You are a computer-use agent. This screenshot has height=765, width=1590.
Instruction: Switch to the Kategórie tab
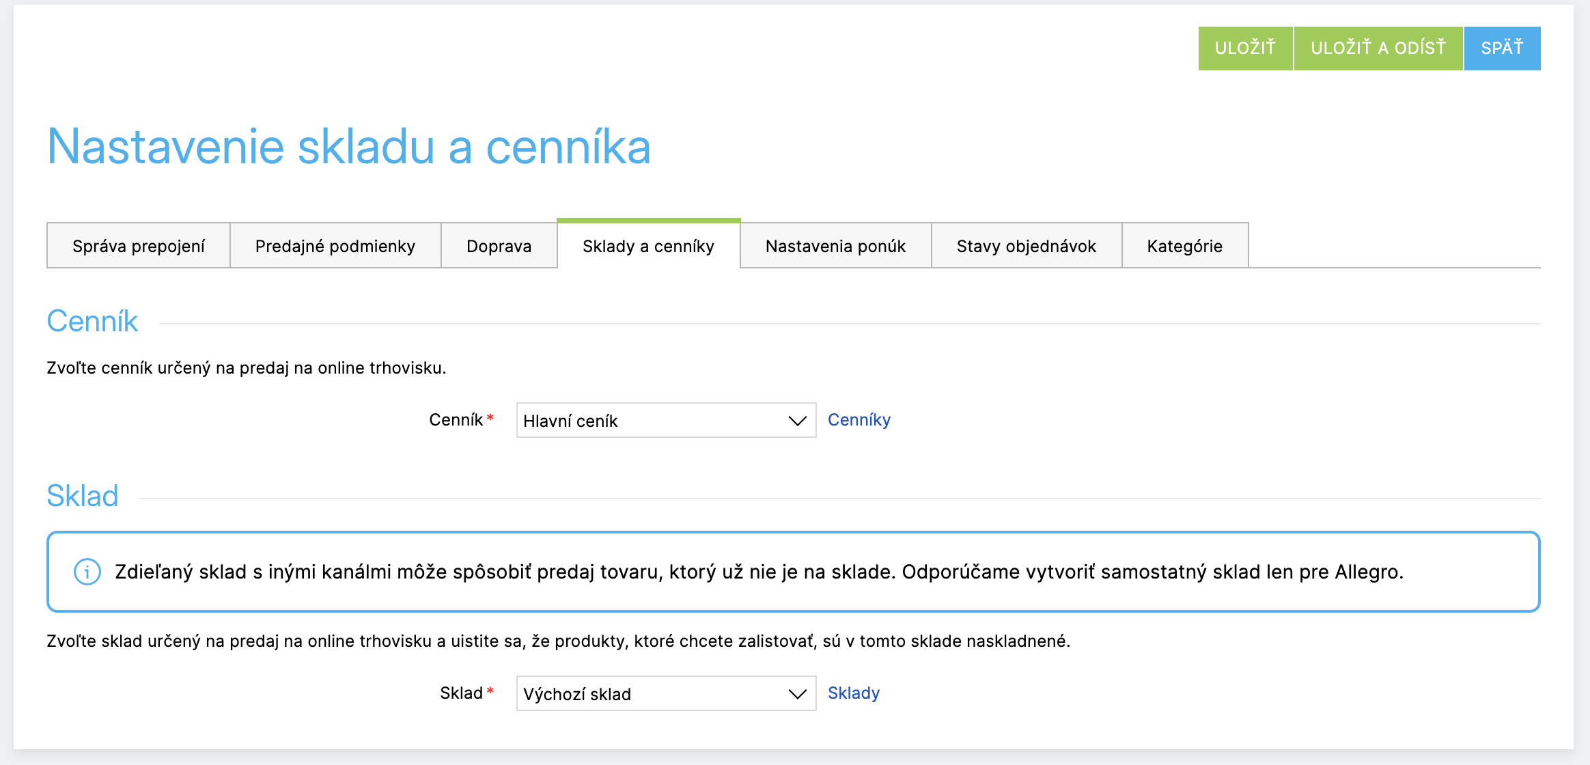(1184, 246)
